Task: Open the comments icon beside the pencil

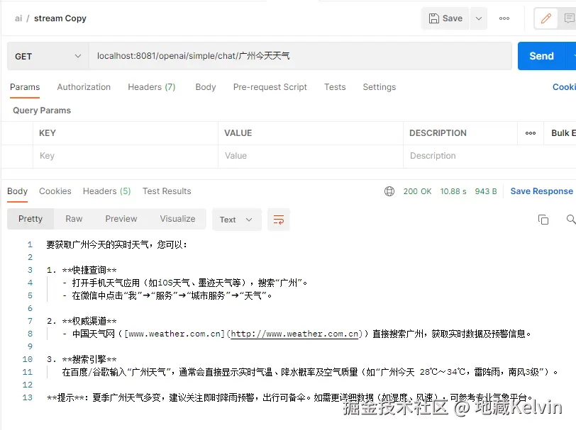Action: coord(569,18)
